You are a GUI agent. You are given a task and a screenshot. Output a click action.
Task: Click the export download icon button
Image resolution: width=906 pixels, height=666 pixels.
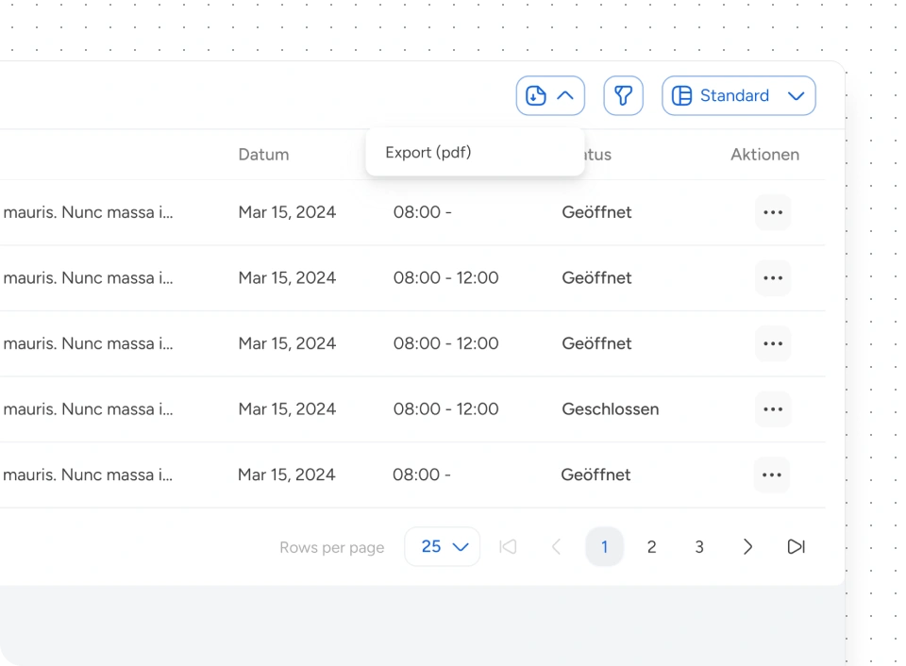[x=536, y=95]
